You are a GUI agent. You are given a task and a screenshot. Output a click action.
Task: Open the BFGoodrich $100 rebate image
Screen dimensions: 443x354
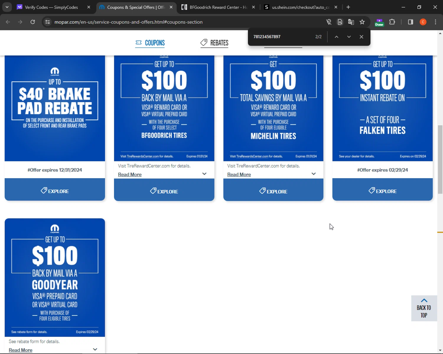pos(164,108)
